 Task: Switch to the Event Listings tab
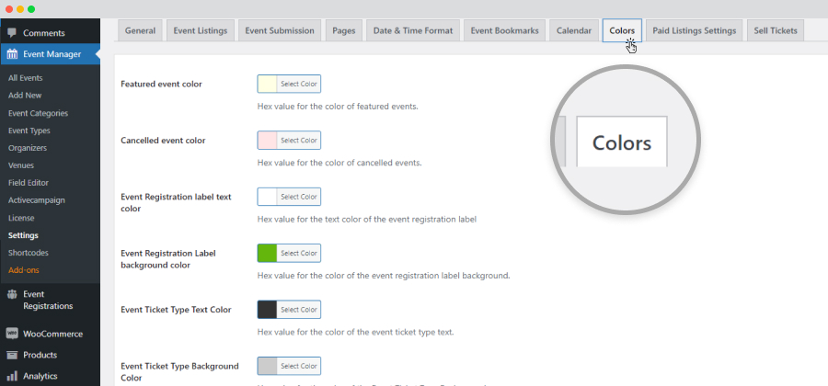[201, 30]
